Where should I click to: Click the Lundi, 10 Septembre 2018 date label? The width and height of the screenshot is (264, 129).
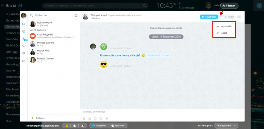[166, 36]
